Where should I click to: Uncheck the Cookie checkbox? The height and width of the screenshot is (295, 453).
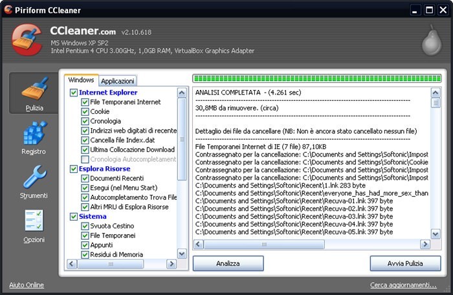pyautogui.click(x=85, y=111)
